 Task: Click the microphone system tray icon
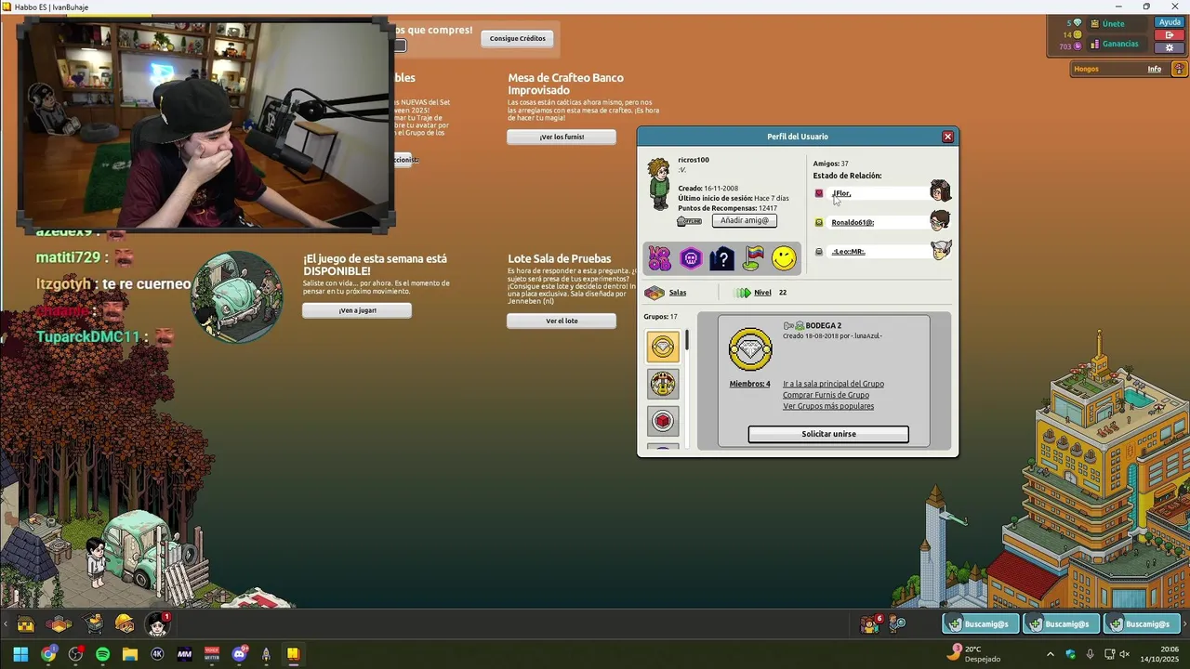1090,654
